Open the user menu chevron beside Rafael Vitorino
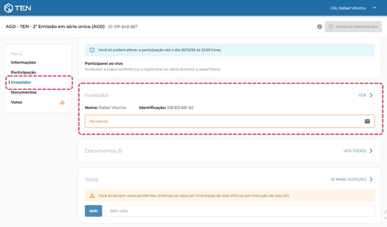This screenshot has height=227, width=387. (374, 8)
